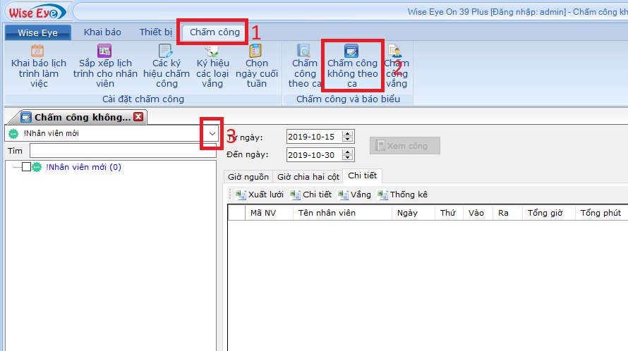Screen dimensions: 628x351
Task: Click the Vắng toolbar button
Action: tap(354, 195)
